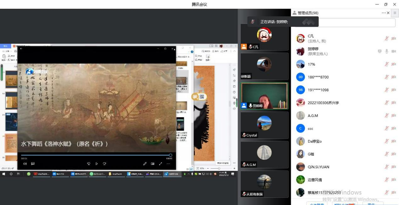The image size is (399, 205).
Task: Select member Da婷宝o in the list
Action: tap(345, 141)
